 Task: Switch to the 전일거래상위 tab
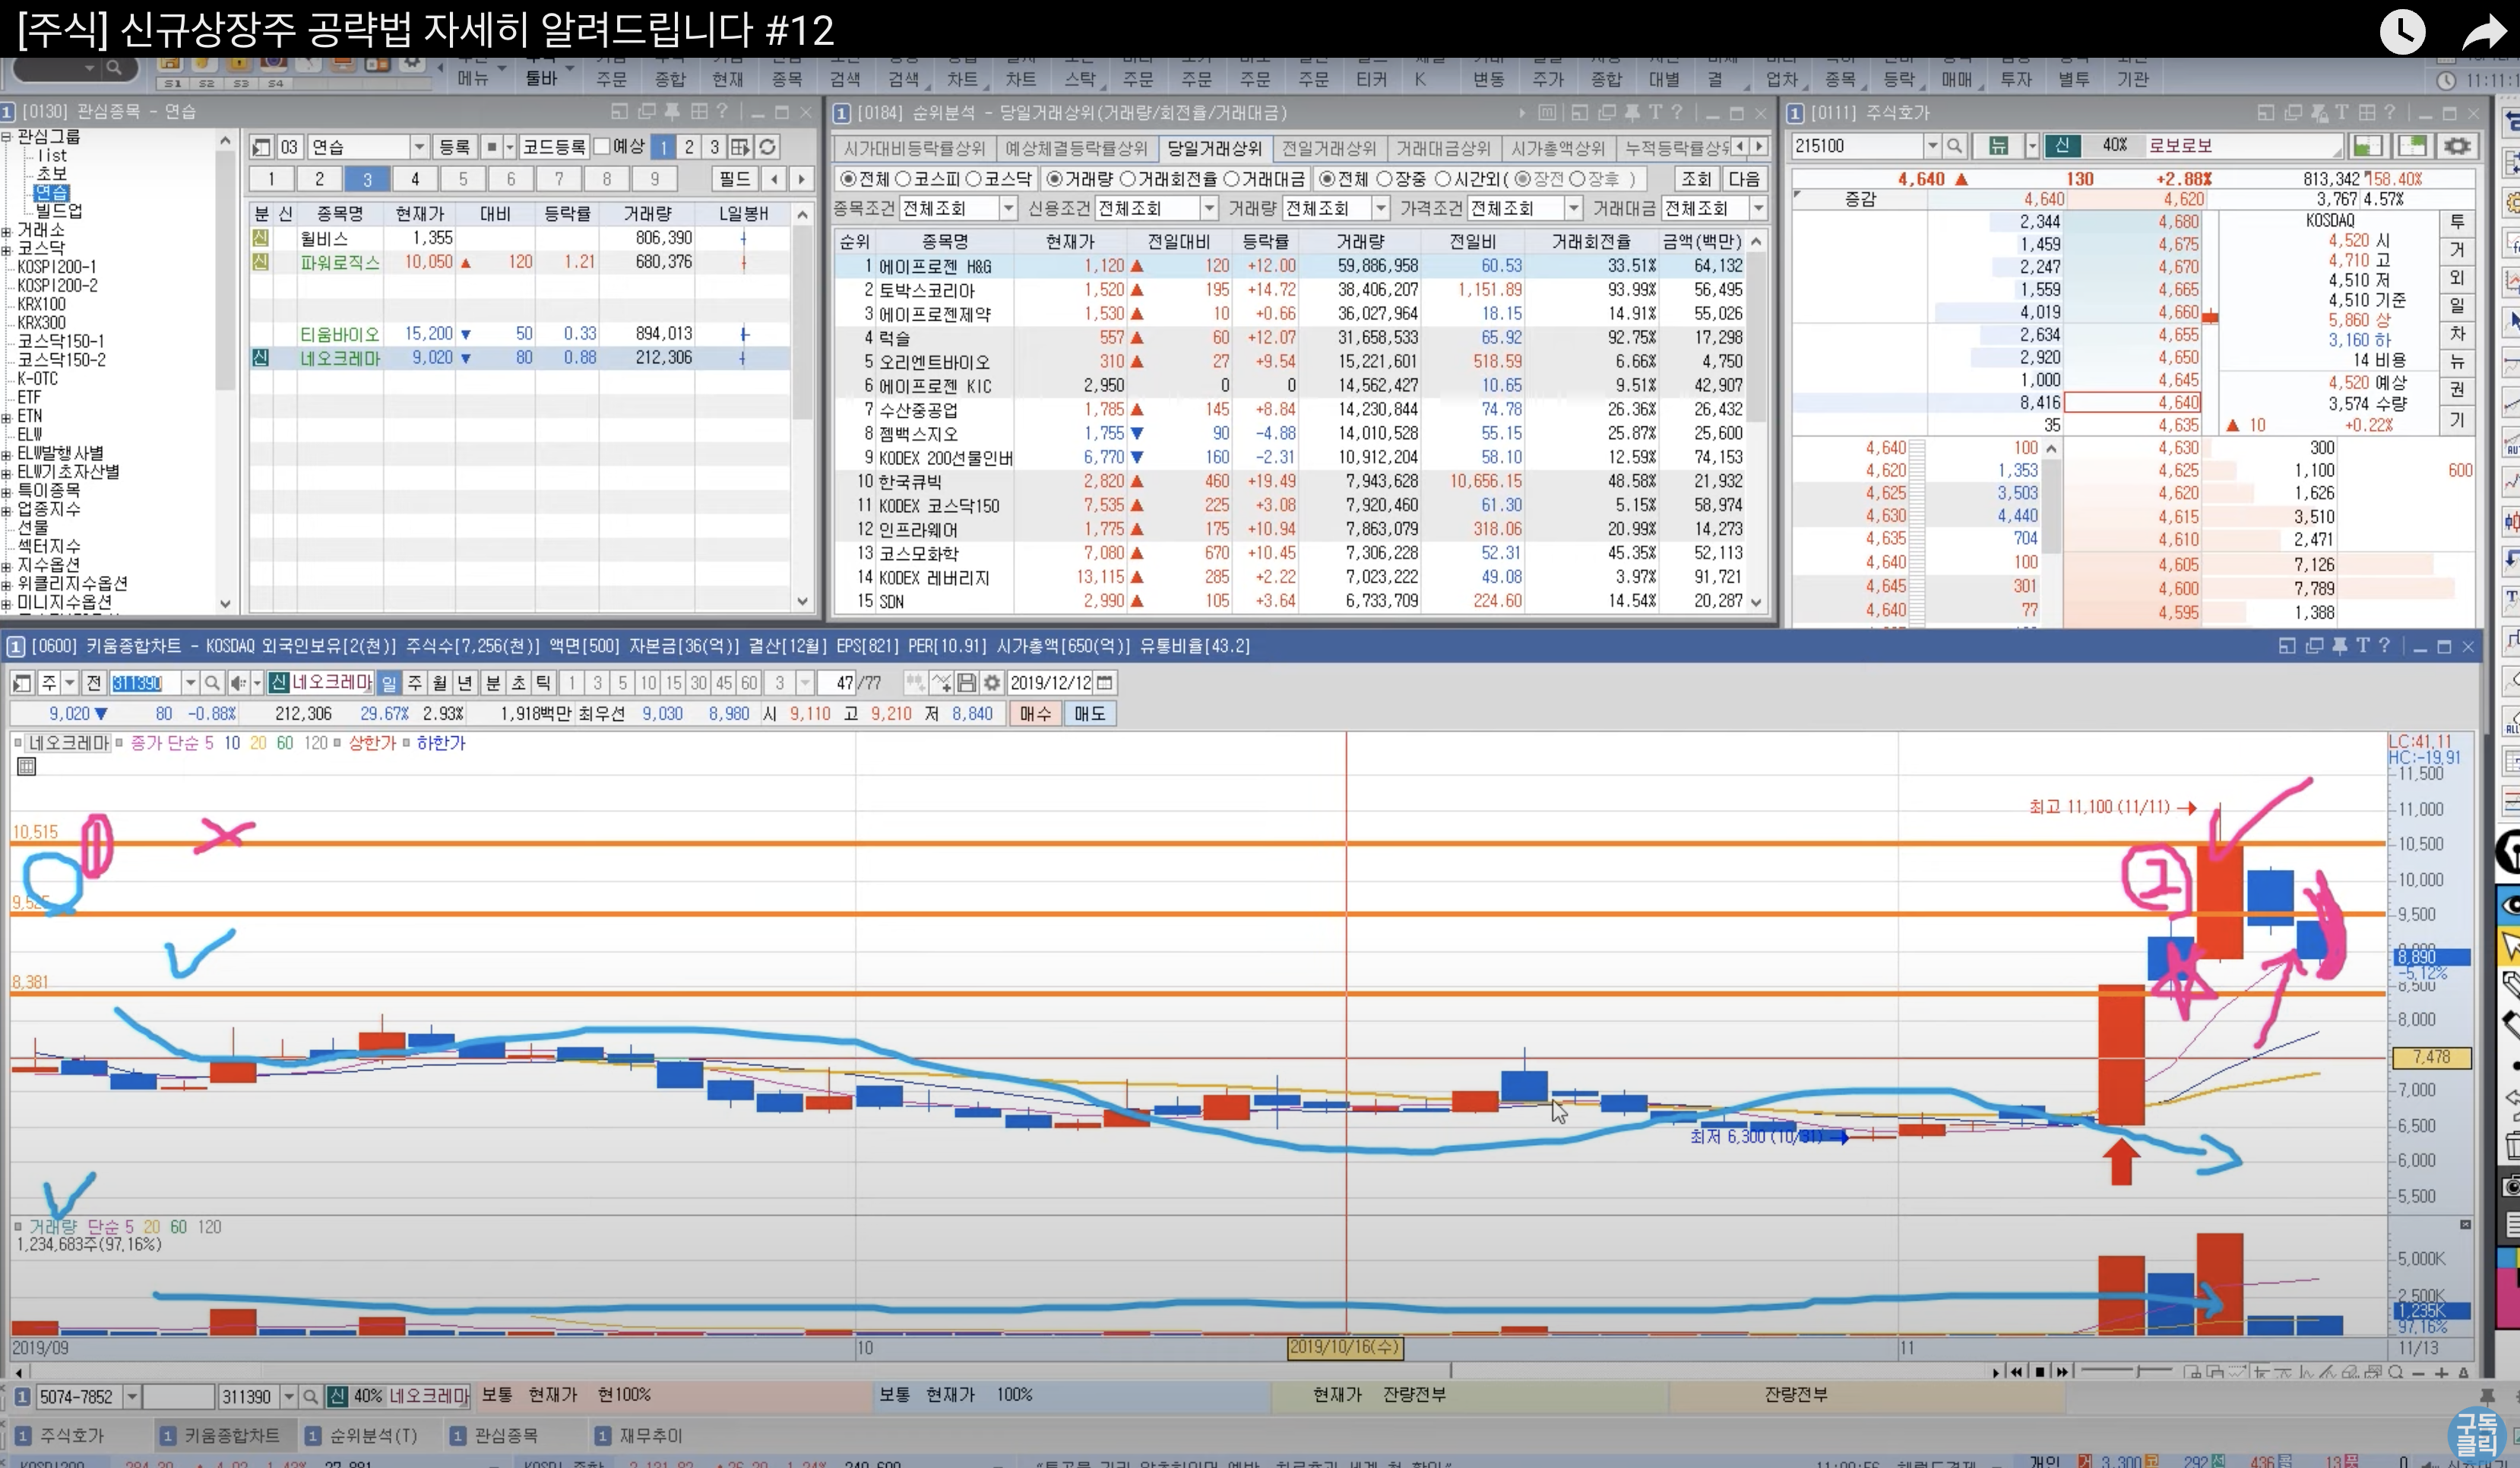1328,148
